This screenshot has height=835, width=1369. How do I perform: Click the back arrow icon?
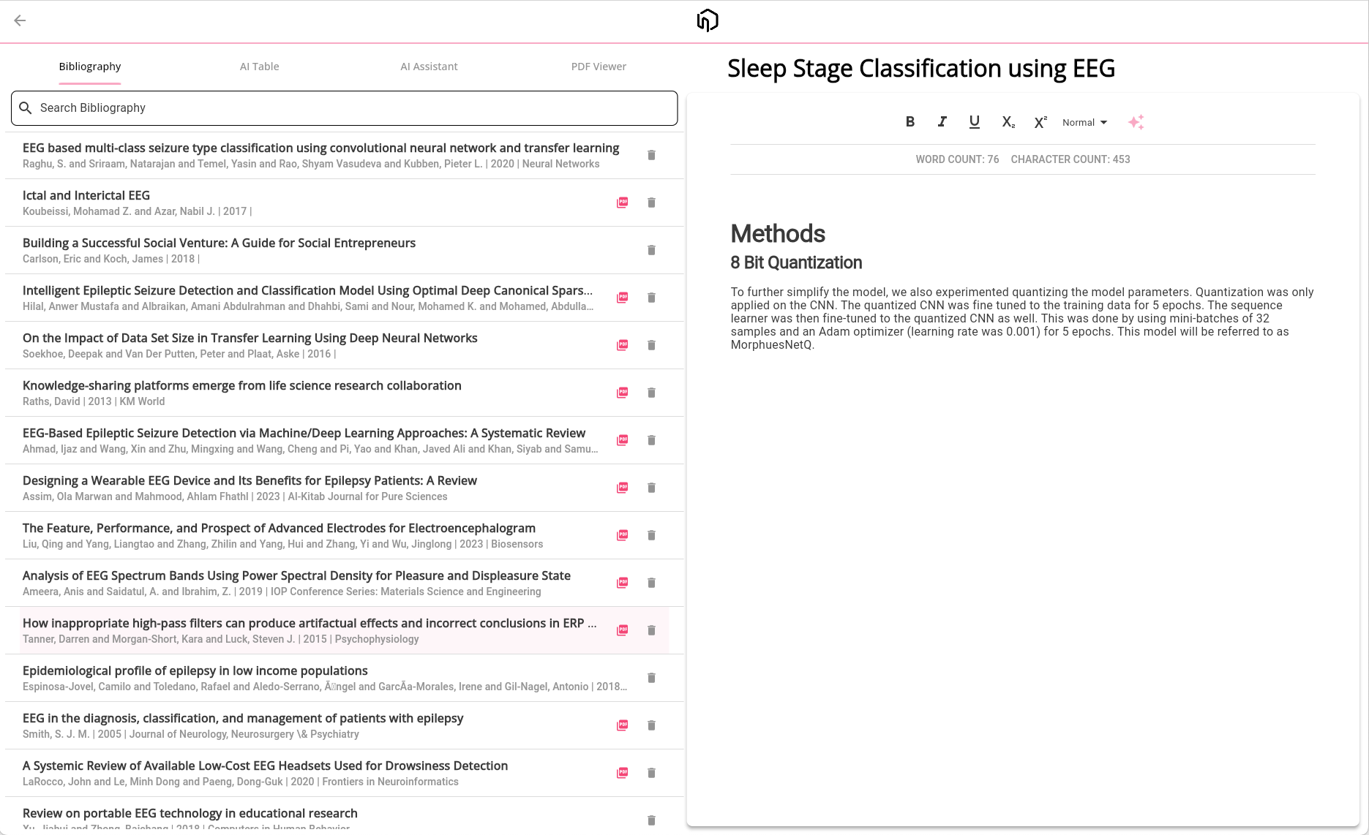click(20, 20)
